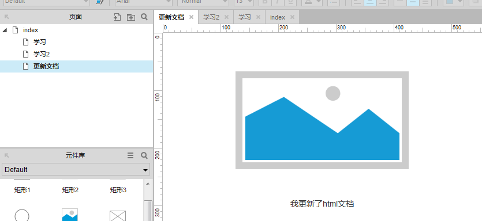Open the widget style Default dropdown in toolbar
This screenshot has height=221, width=482.
46,2
